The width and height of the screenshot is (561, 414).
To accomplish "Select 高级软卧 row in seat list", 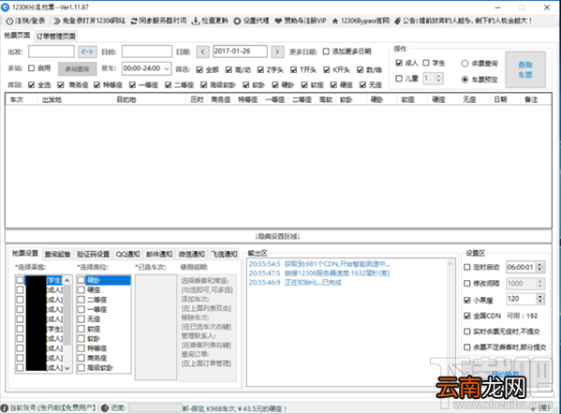I will (104, 368).
